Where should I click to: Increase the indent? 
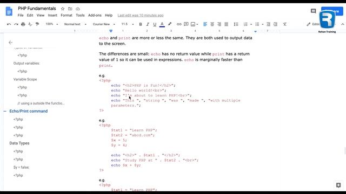click(x=275, y=24)
